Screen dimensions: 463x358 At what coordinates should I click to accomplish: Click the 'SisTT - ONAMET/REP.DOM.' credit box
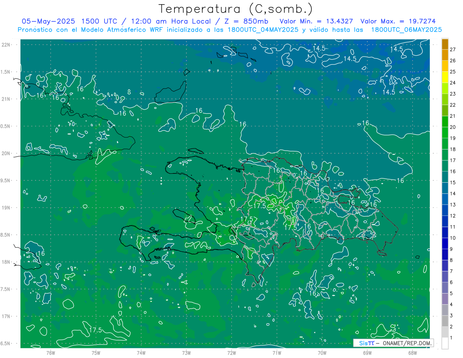[393, 343]
